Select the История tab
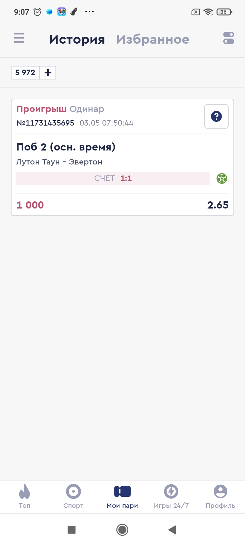This screenshot has width=245, height=546. [77, 39]
